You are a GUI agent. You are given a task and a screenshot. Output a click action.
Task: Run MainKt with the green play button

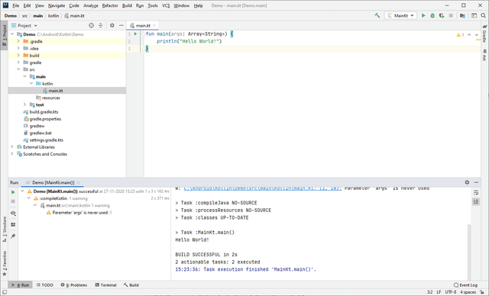click(x=423, y=15)
